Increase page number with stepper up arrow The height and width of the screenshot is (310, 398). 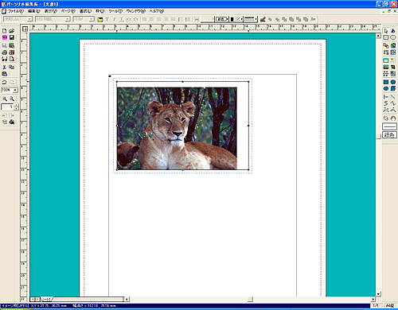coord(16,106)
